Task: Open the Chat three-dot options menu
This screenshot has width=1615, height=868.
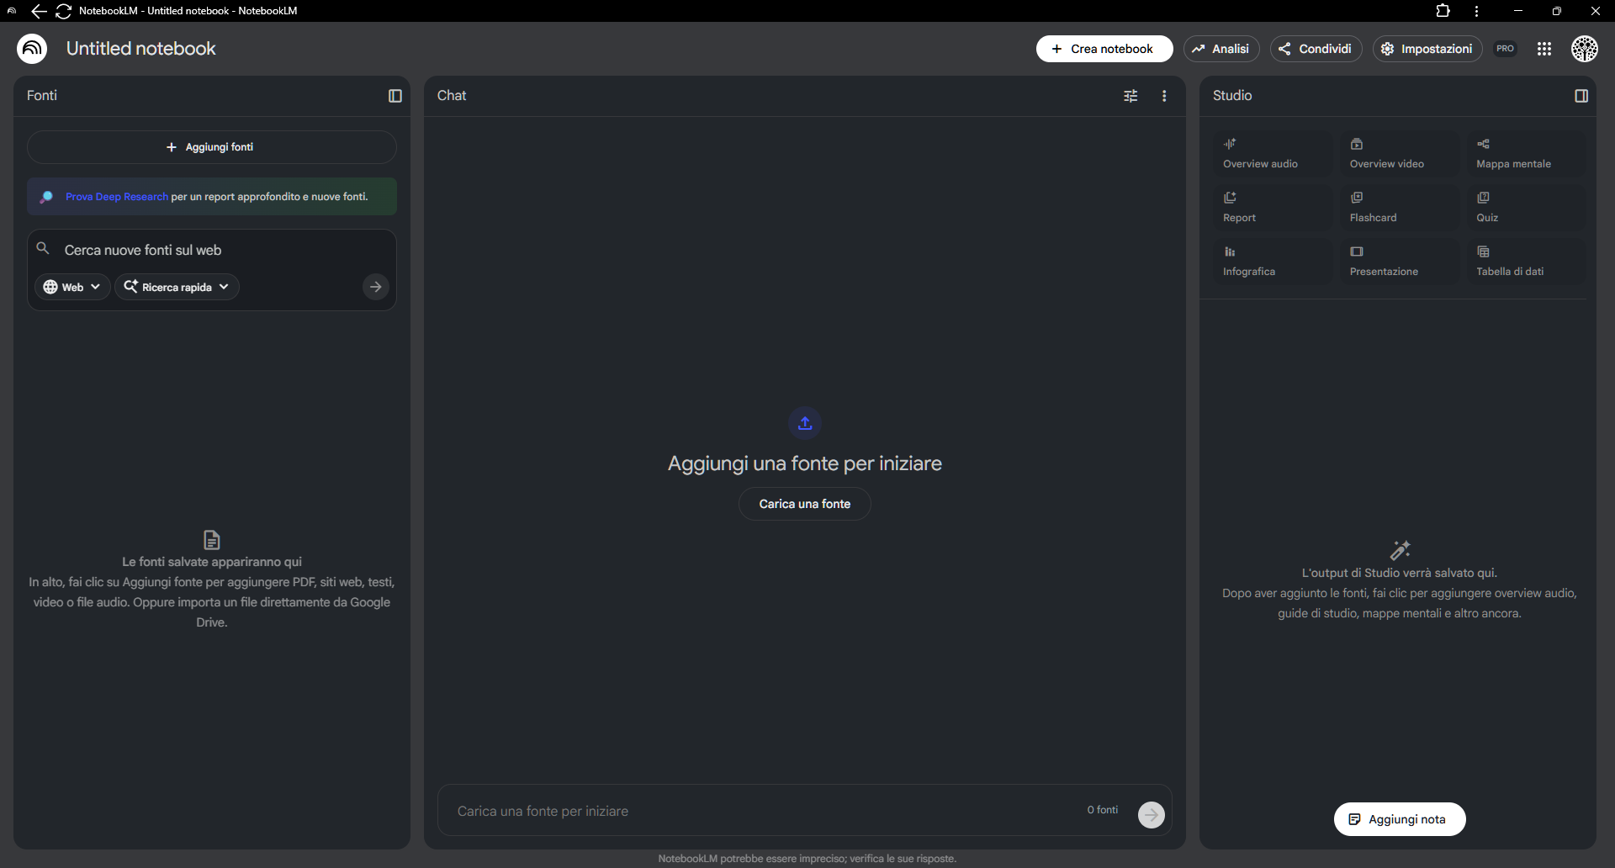Action: [x=1164, y=96]
